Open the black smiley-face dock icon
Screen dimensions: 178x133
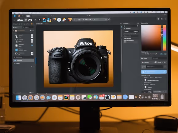click(107, 97)
